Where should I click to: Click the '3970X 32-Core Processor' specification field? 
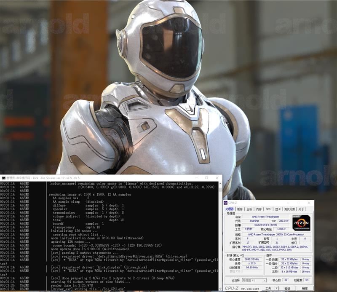point(276,235)
